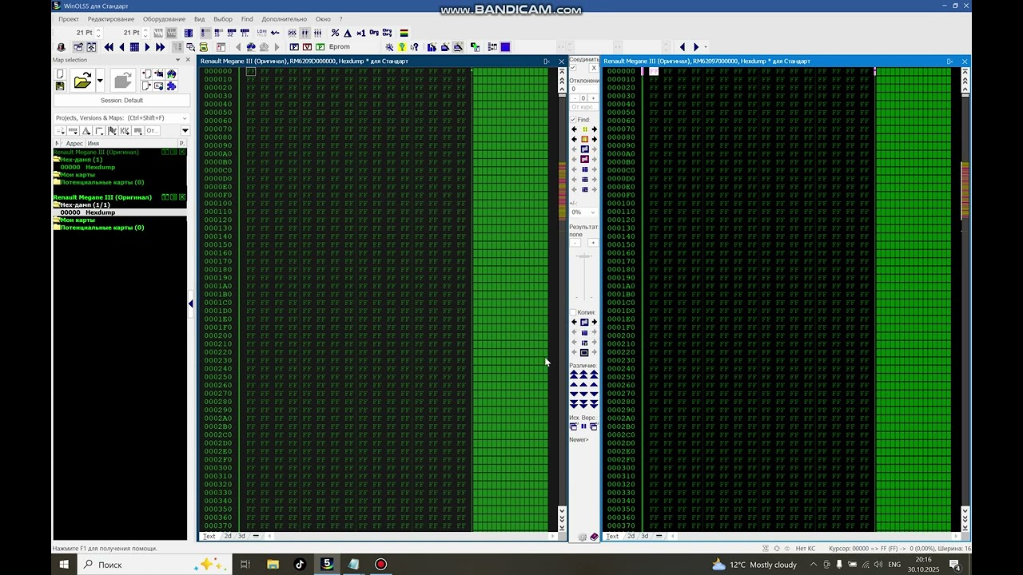This screenshot has height=575, width=1023.
Task: Open File Explorer from the taskbar
Action: 273,564
